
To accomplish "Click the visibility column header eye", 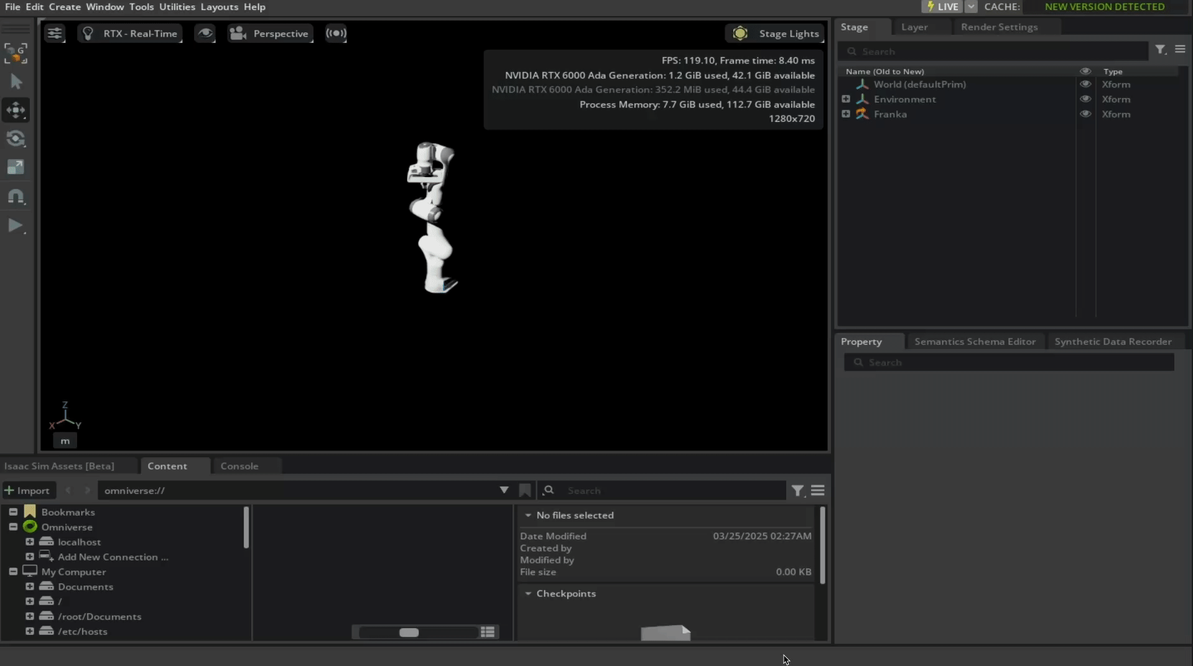I will (x=1085, y=71).
